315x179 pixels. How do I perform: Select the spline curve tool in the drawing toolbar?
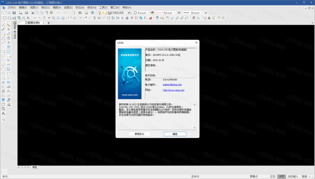point(3,42)
